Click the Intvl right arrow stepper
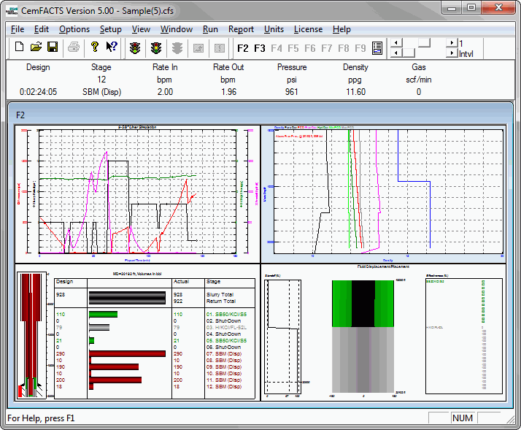The image size is (521, 430). pyautogui.click(x=452, y=53)
